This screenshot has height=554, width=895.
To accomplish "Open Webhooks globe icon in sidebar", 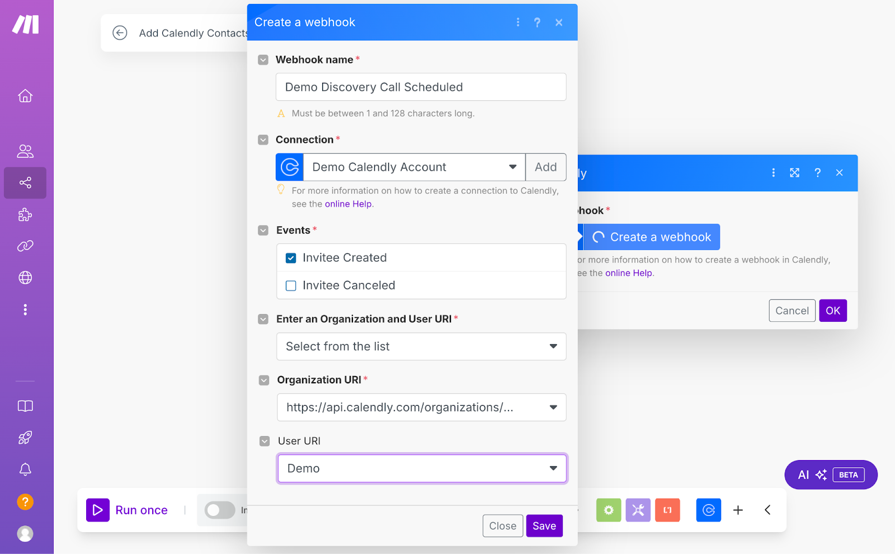I will (25, 278).
